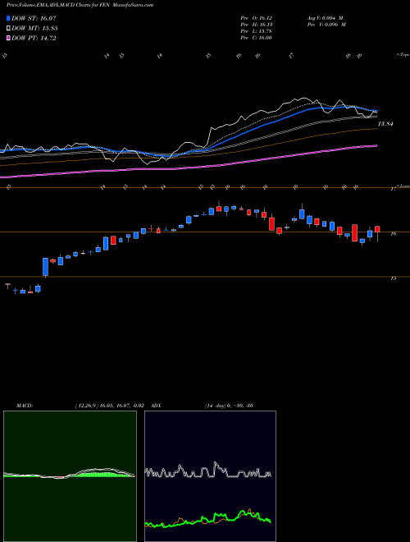This screenshot has width=410, height=542.
Task: Click the blue DOW ST legend swatch
Action: tap(8, 18)
